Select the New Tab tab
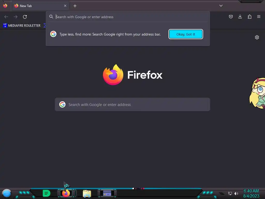 [x=40, y=6]
